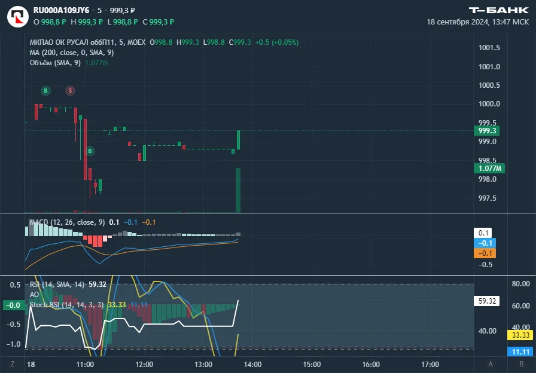Click the +0.5 (+0.05%) change value
The width and height of the screenshot is (536, 373).
[x=277, y=42]
